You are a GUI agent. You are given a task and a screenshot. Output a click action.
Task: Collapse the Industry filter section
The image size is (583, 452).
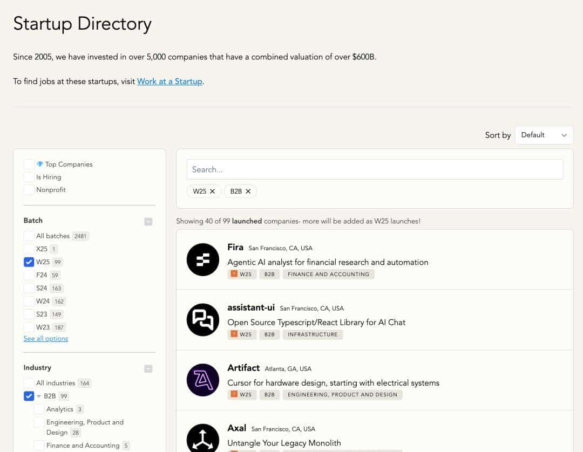[x=148, y=368]
